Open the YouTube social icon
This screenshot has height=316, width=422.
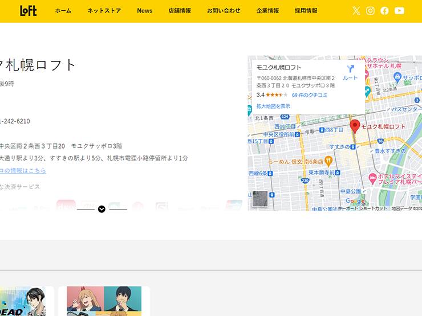coord(399,11)
